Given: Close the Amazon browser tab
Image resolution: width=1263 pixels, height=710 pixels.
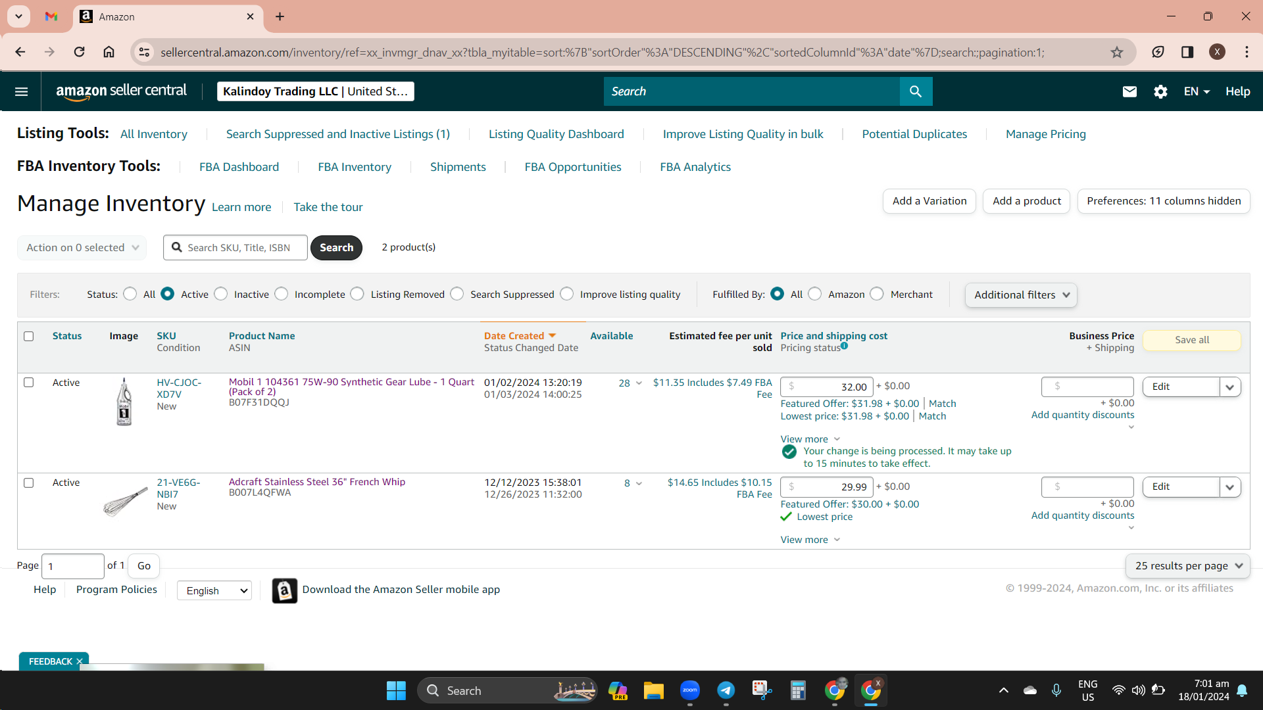Looking at the screenshot, I should pyautogui.click(x=250, y=16).
